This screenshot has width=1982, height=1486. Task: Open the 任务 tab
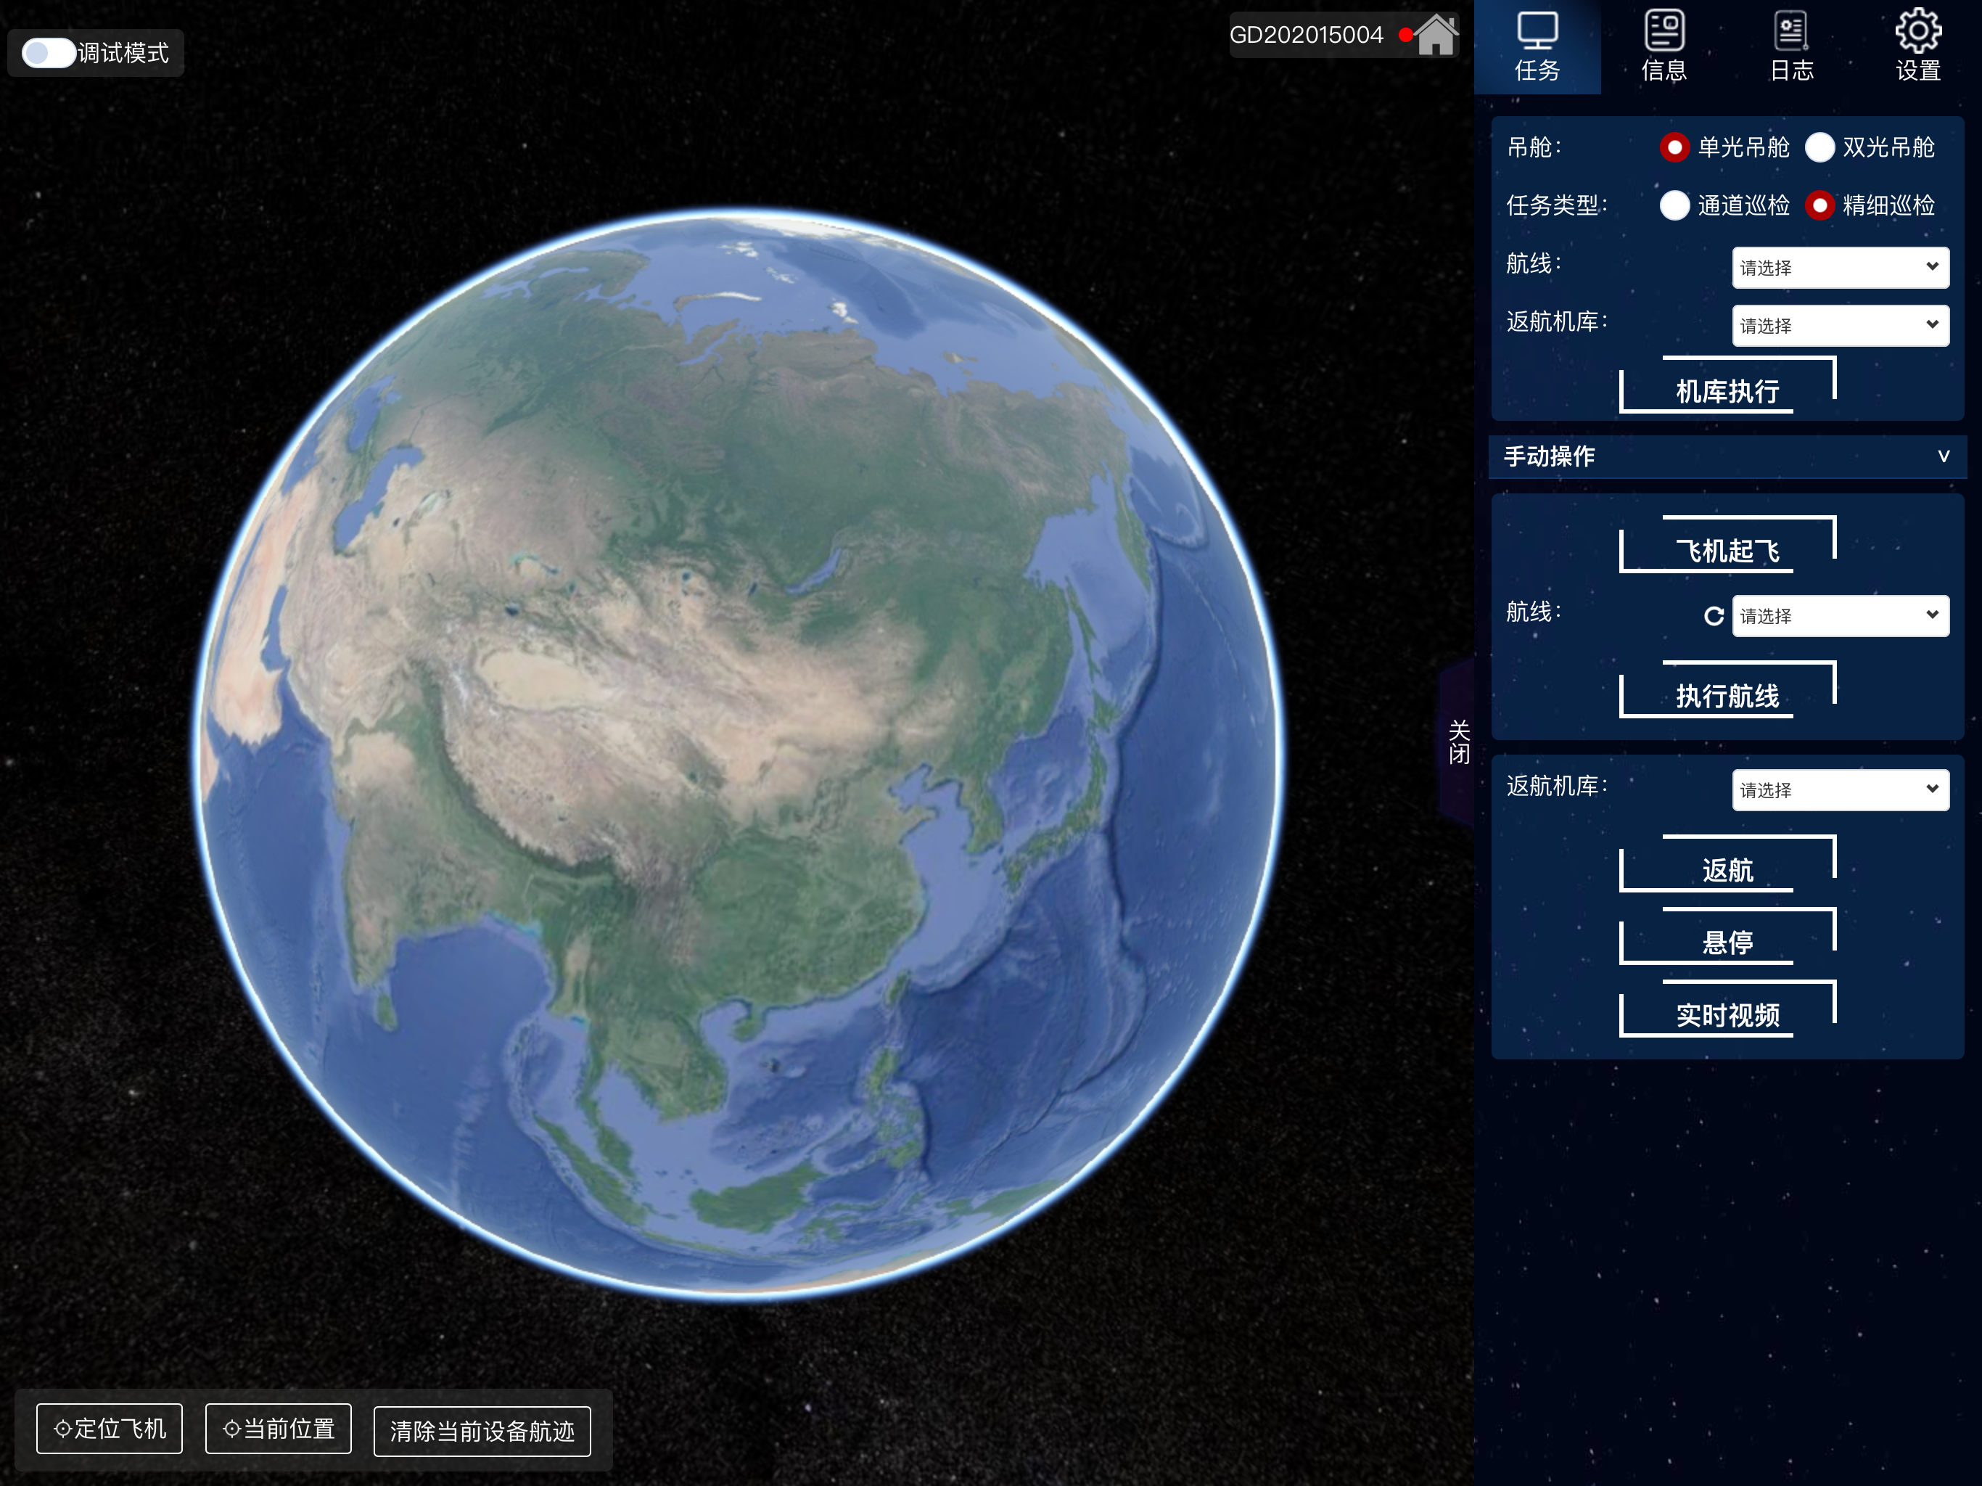click(1537, 46)
